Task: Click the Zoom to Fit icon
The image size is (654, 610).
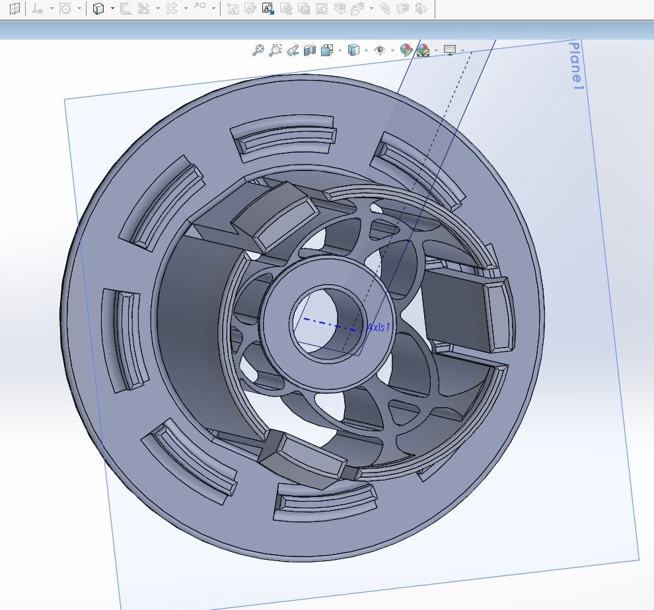Action: (x=258, y=50)
